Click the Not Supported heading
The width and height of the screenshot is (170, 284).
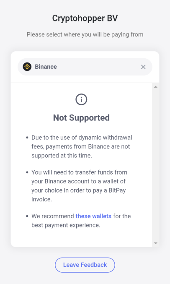81,118
